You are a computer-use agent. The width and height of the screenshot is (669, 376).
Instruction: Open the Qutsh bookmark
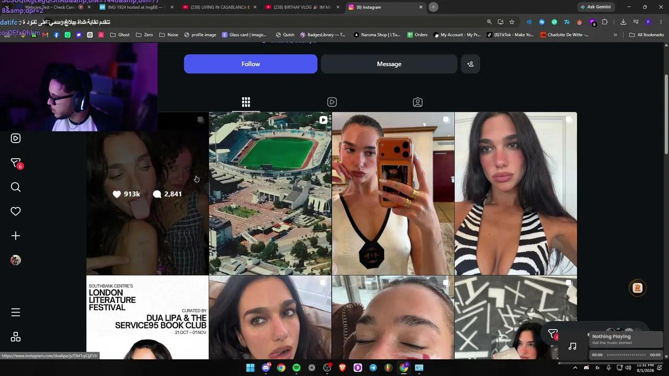click(x=285, y=35)
